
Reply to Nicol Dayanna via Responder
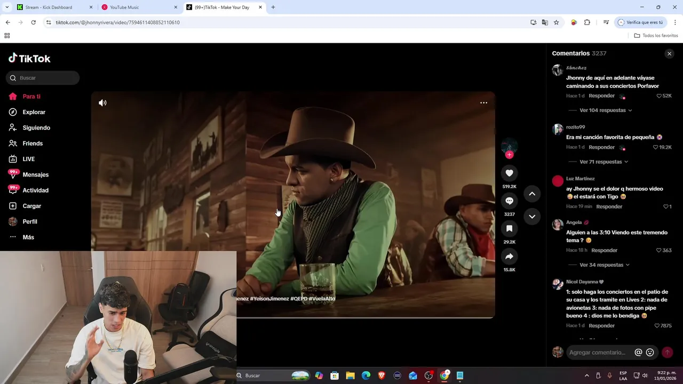click(x=601, y=325)
